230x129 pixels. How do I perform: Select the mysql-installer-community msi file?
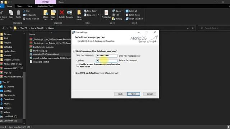coord(50,58)
